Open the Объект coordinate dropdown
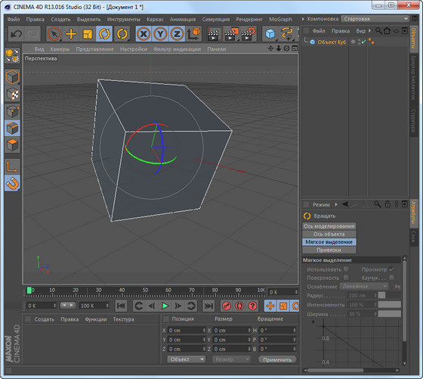 point(187,359)
